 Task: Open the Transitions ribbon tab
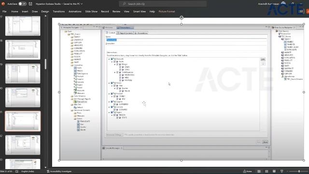tap(59, 12)
